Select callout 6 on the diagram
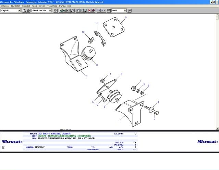Viewport: 219px width, 170px height. (x=144, y=84)
